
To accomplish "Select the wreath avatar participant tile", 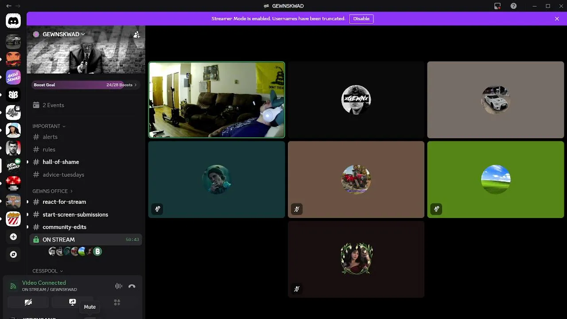I will 356,259.
